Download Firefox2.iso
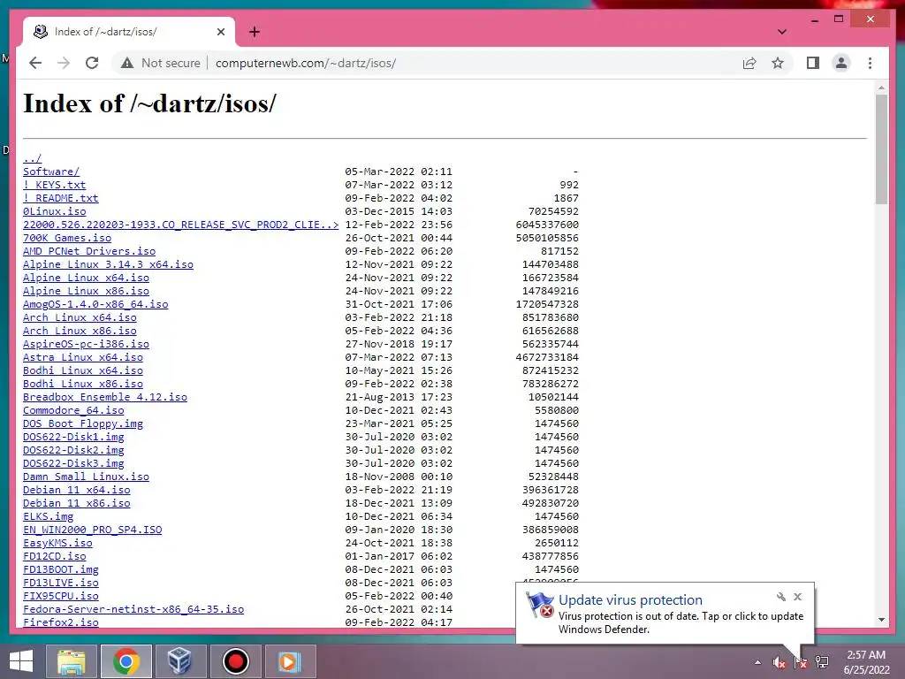 (x=61, y=623)
